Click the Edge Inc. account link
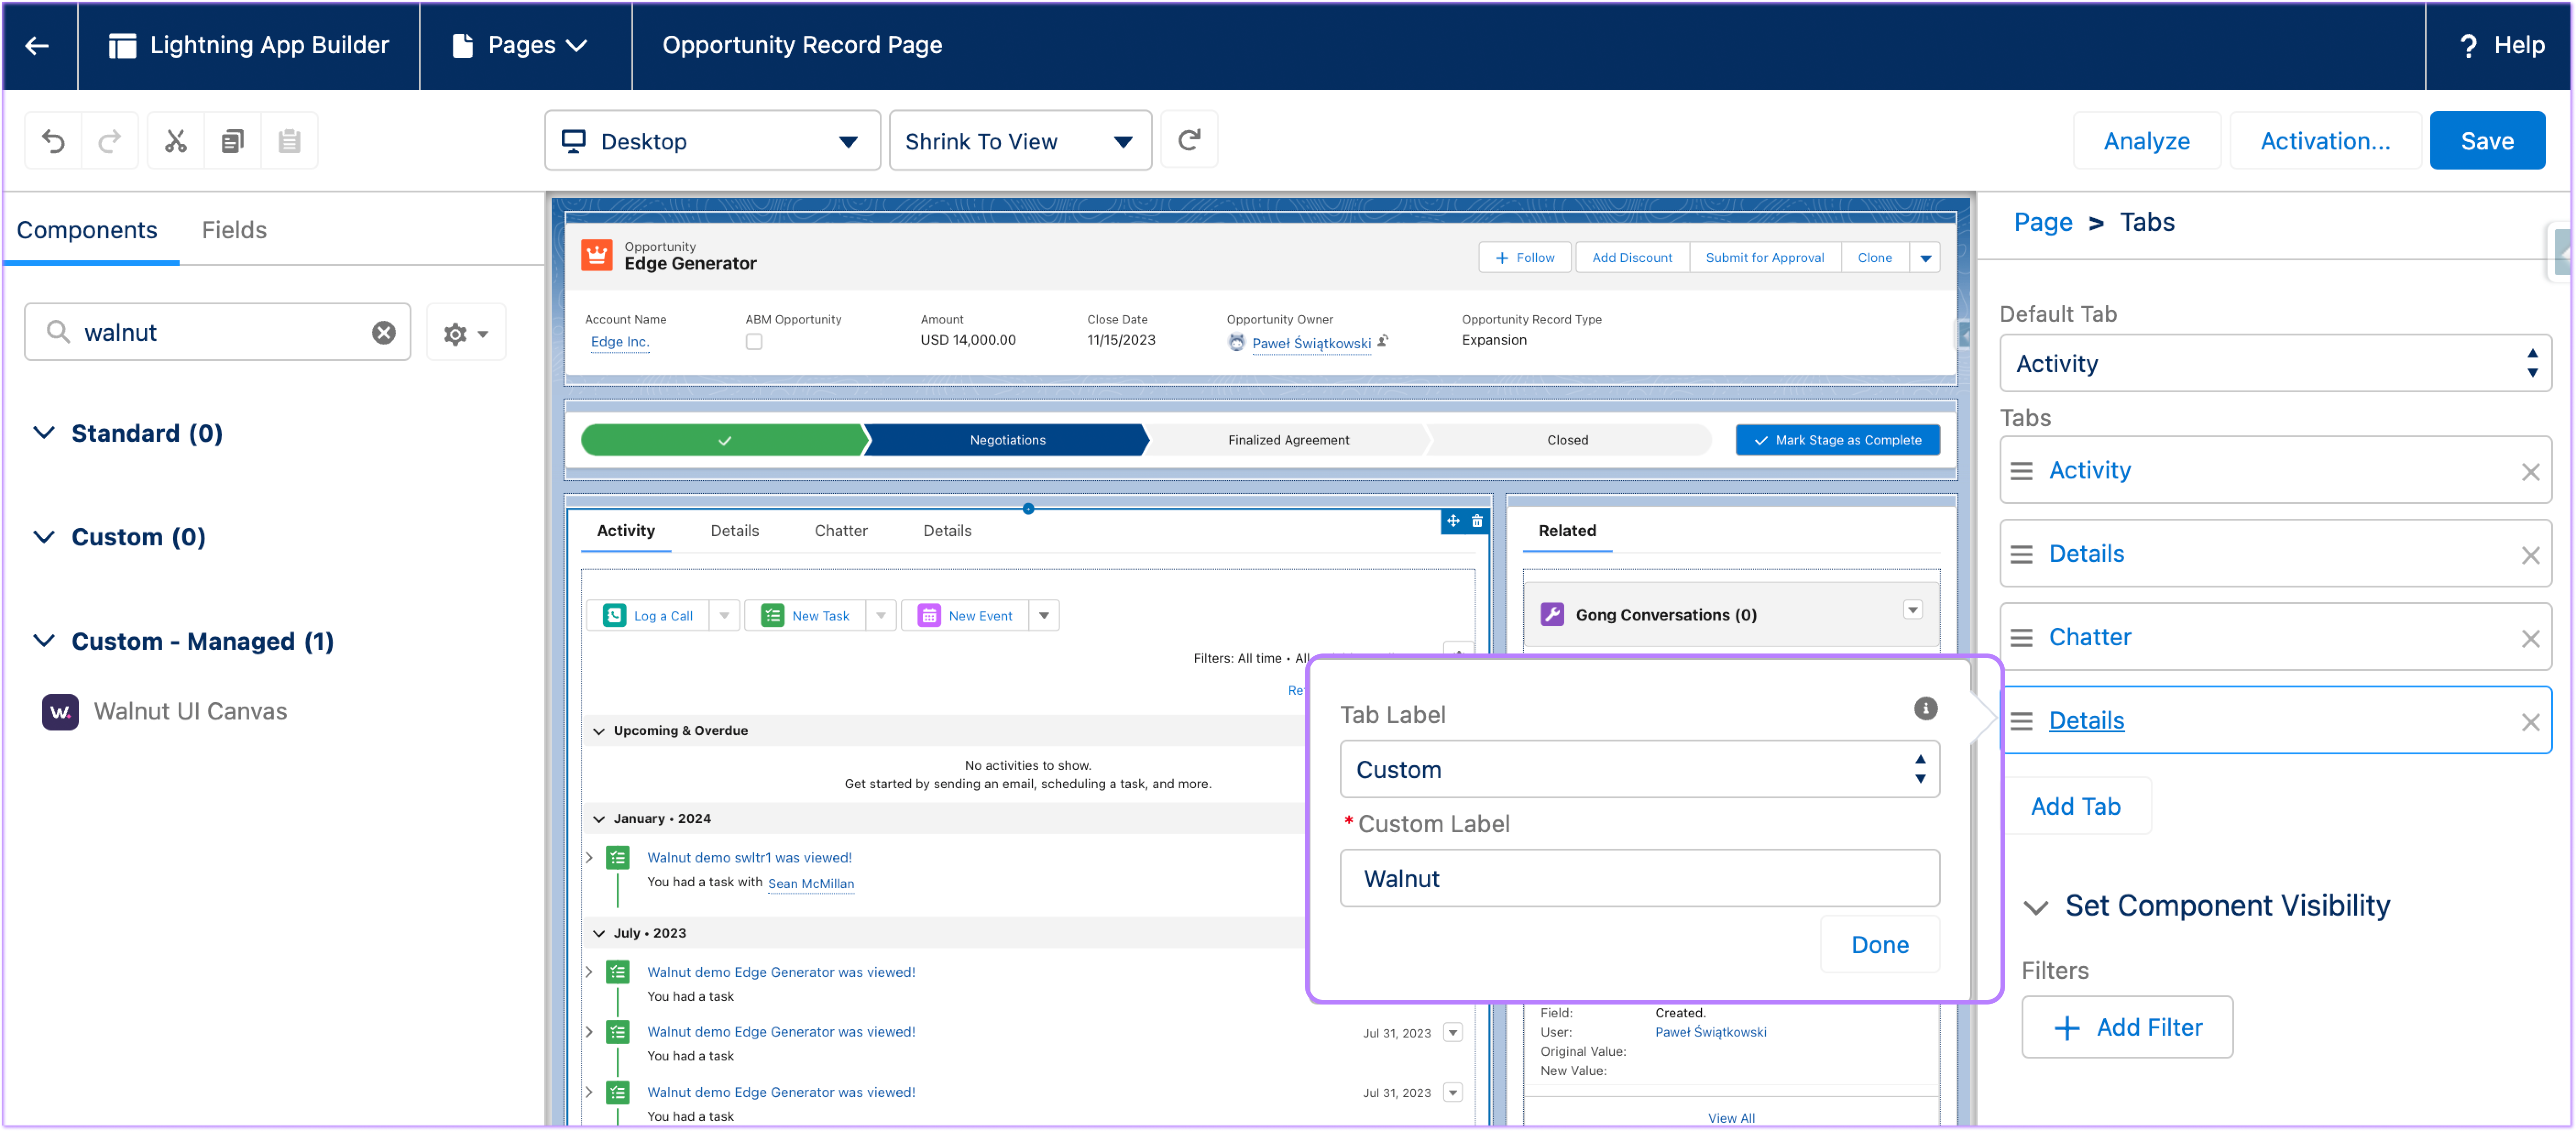2576x1131 pixels. click(x=620, y=342)
